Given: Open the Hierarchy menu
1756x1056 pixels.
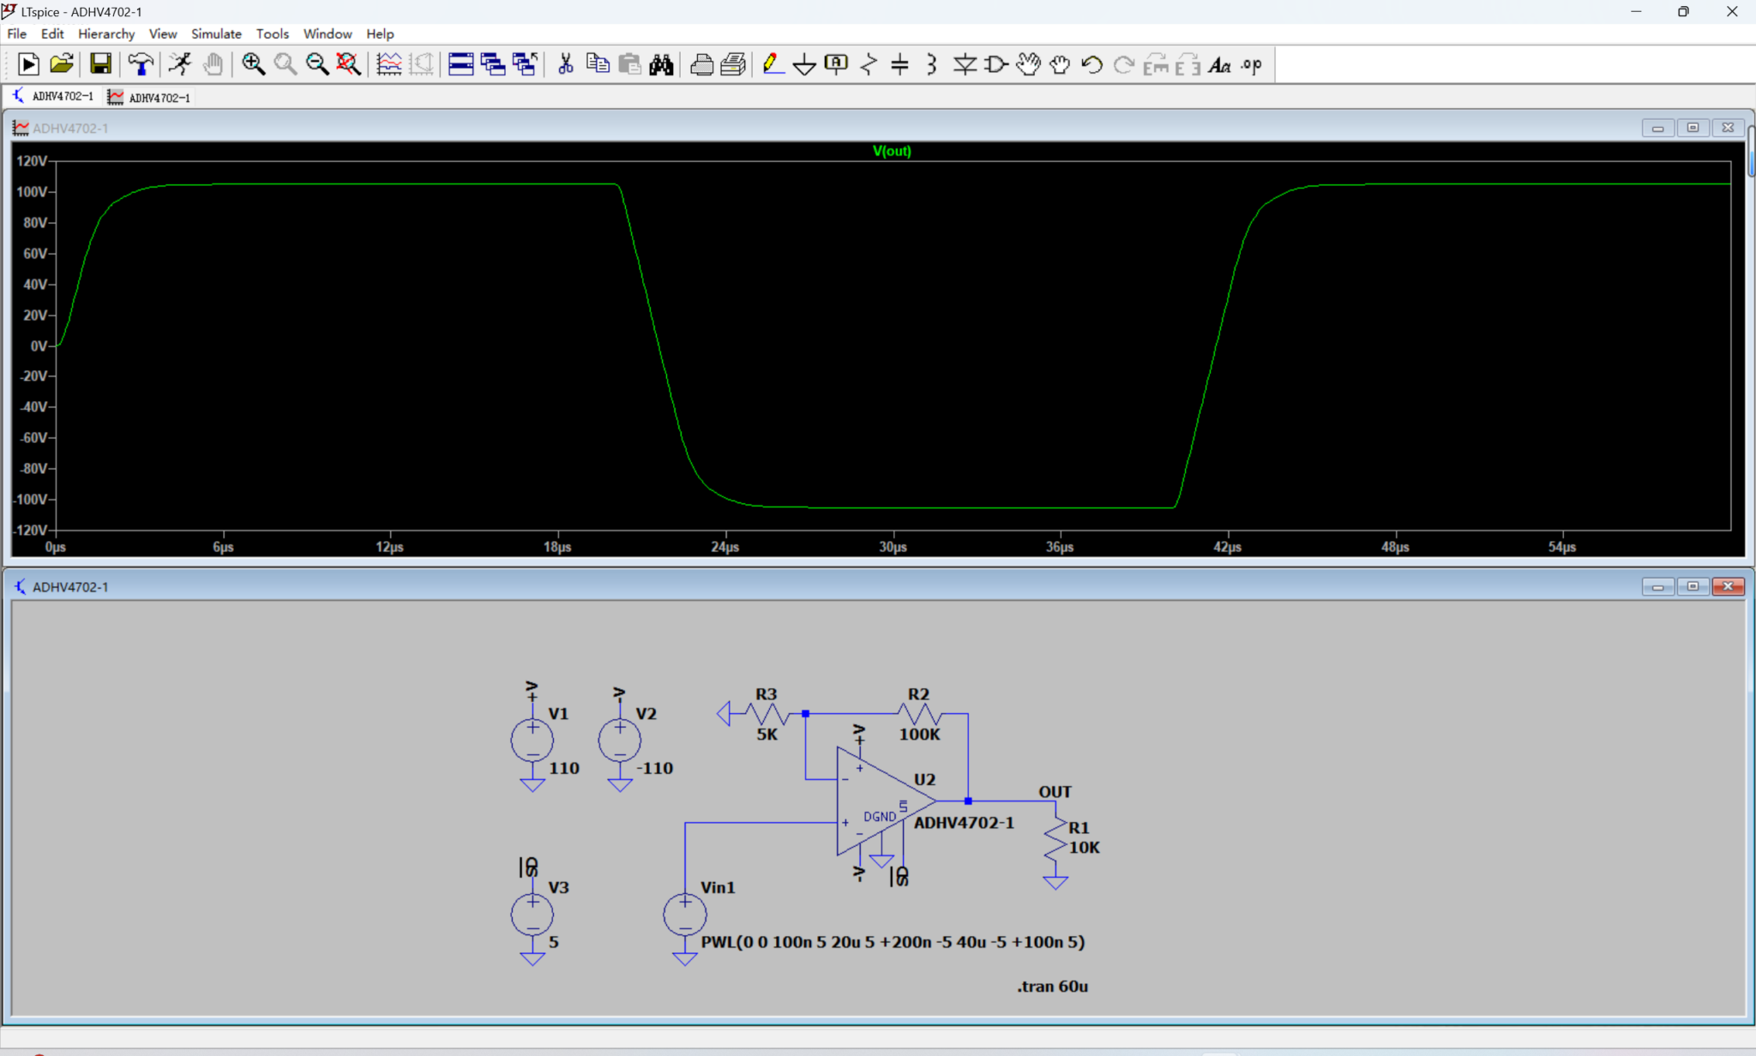Looking at the screenshot, I should pyautogui.click(x=105, y=33).
